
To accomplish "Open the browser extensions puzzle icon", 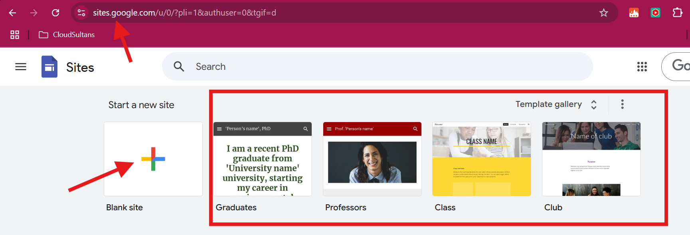I will click(677, 13).
